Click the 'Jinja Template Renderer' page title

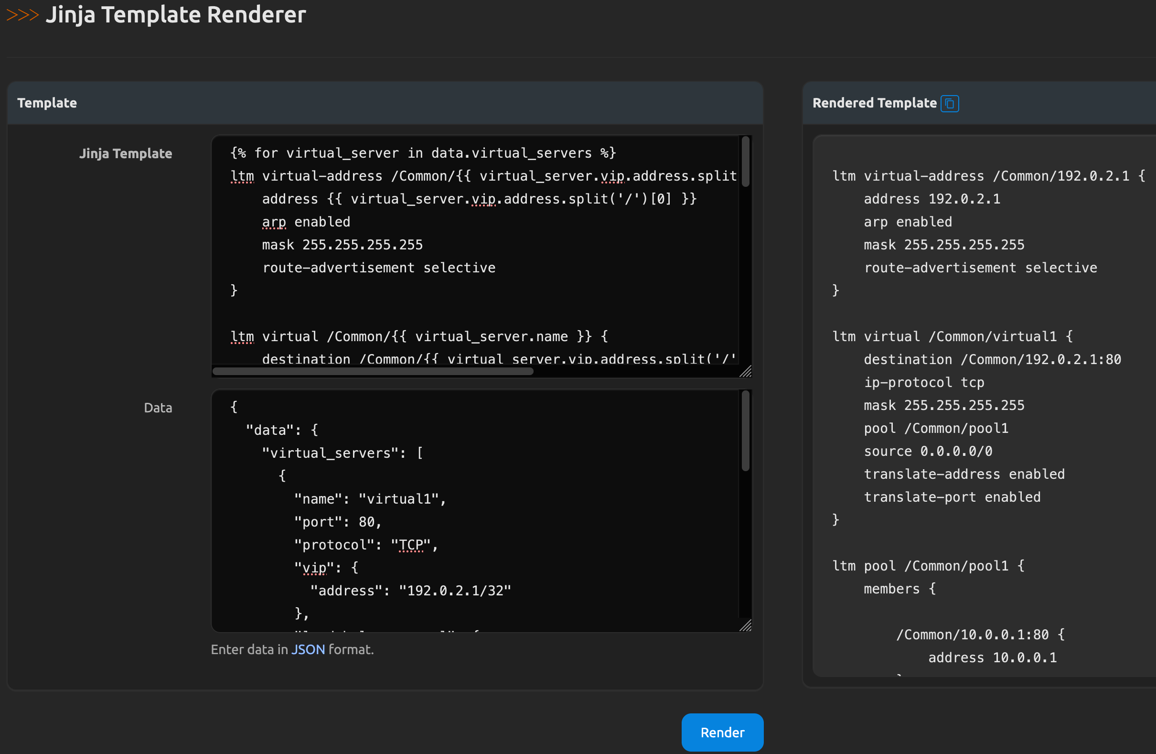click(175, 15)
